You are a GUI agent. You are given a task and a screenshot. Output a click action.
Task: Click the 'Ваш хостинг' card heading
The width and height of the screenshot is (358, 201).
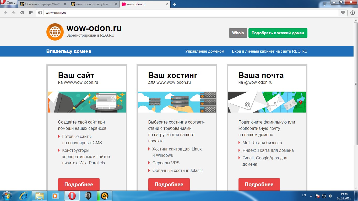[x=173, y=75]
